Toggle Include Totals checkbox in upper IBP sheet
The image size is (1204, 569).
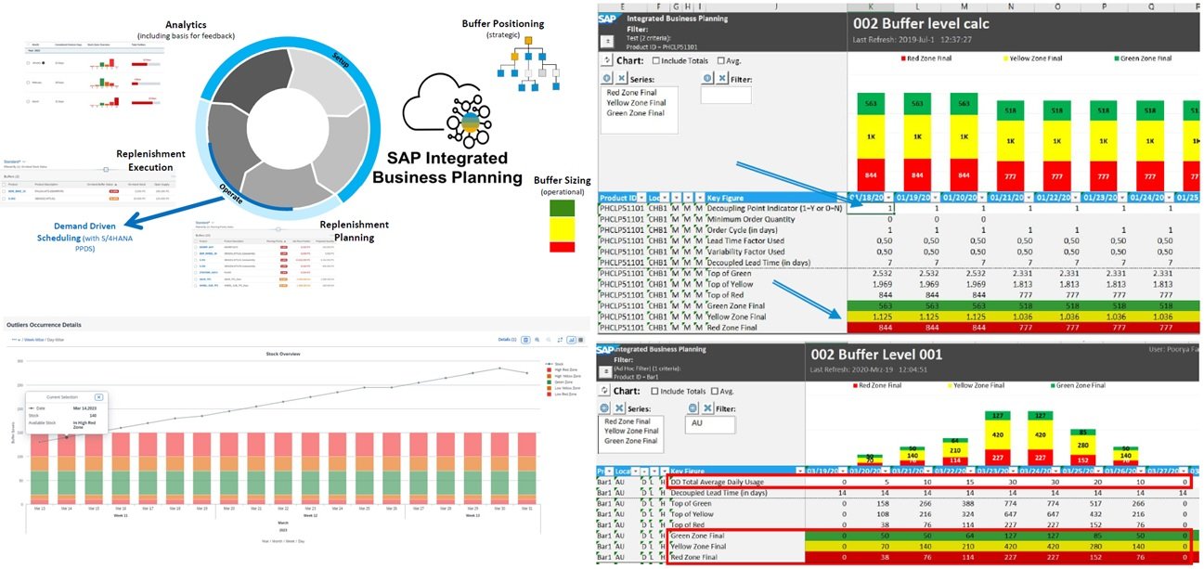pyautogui.click(x=655, y=60)
